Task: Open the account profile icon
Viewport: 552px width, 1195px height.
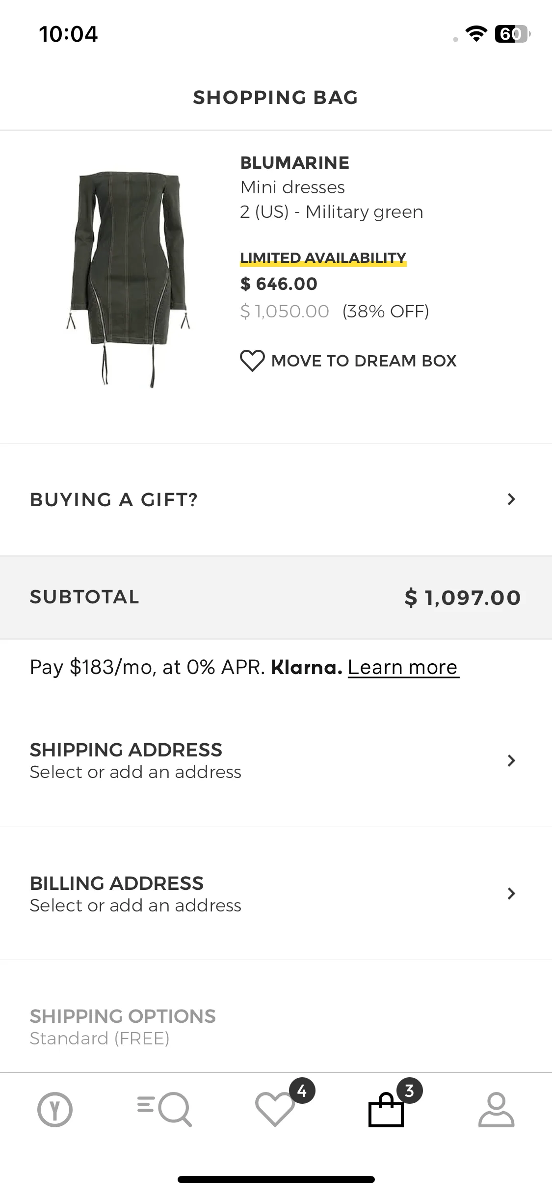Action: click(496, 1109)
